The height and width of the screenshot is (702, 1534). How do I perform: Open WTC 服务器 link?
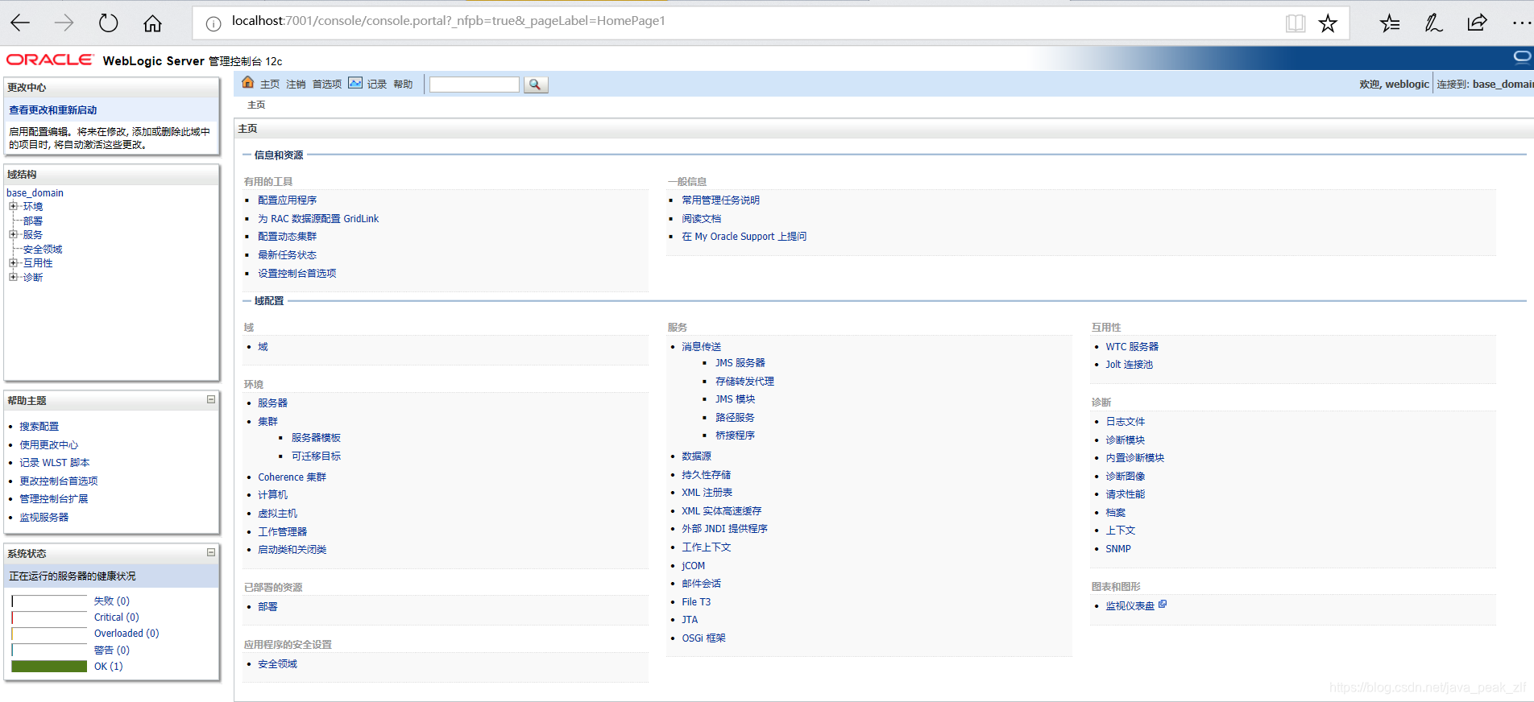point(1132,346)
